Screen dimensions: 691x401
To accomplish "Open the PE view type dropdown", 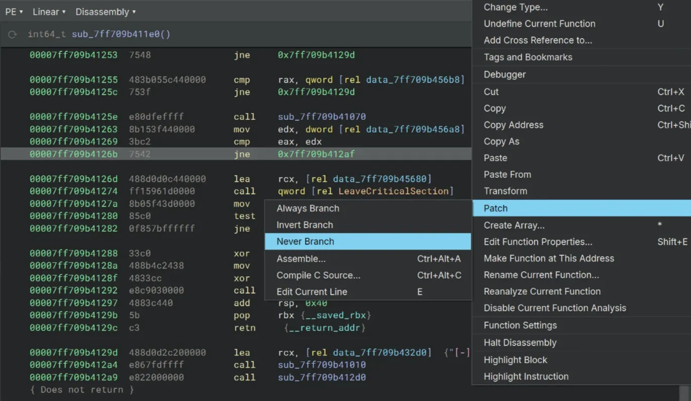I will [x=14, y=12].
